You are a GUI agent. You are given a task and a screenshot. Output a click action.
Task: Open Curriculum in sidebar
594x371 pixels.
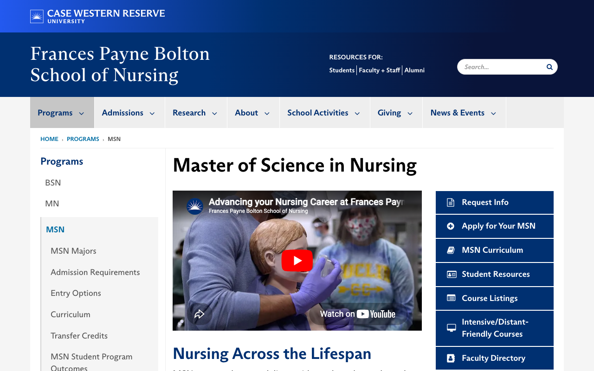[71, 314]
